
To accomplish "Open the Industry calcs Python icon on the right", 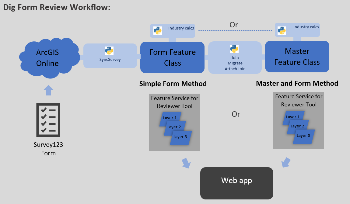I will (282, 30).
